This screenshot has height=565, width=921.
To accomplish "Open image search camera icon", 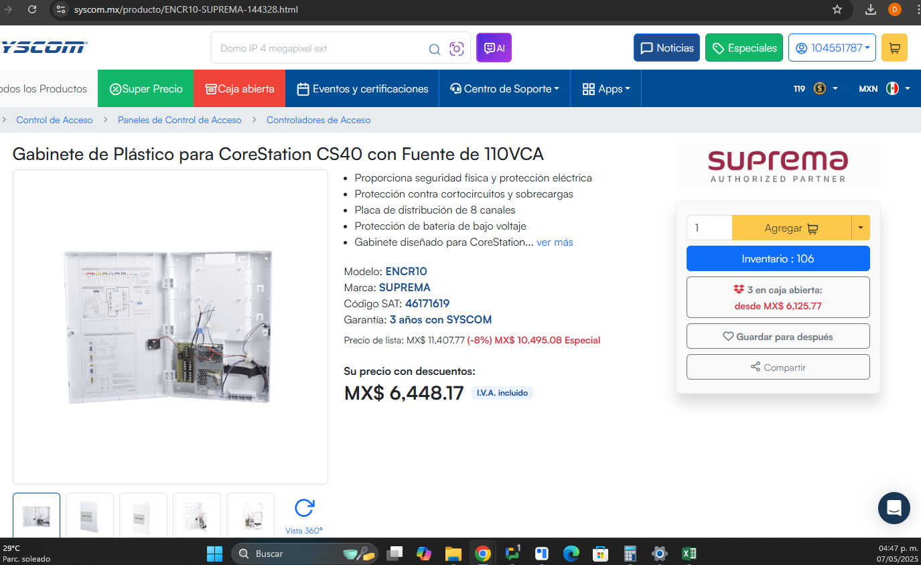I will pyautogui.click(x=457, y=49).
